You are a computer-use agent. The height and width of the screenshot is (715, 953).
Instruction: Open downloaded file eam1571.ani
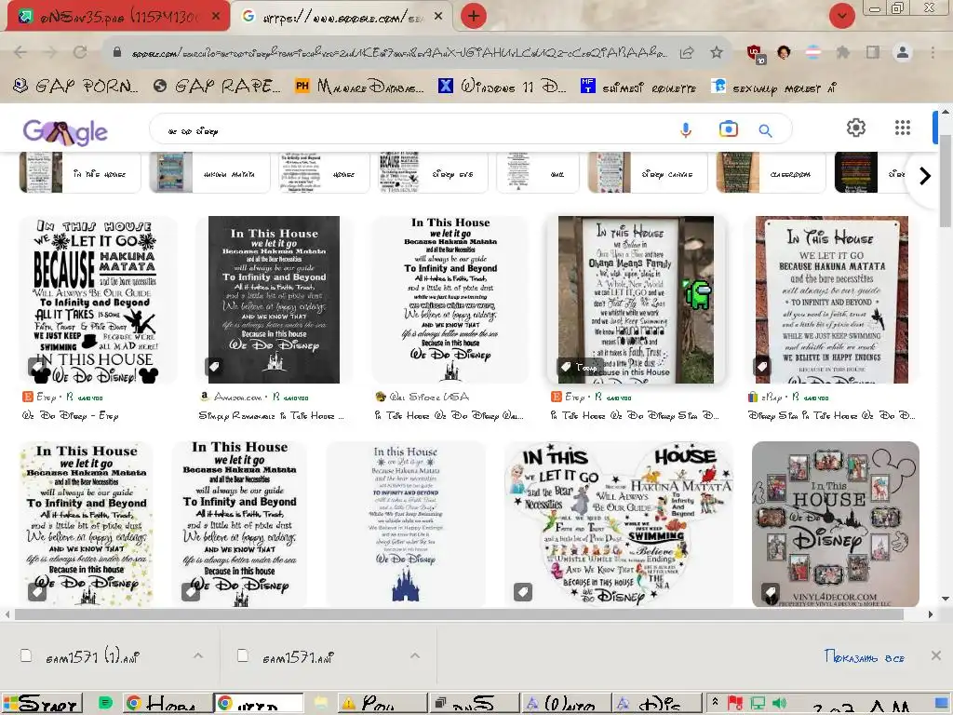point(288,657)
